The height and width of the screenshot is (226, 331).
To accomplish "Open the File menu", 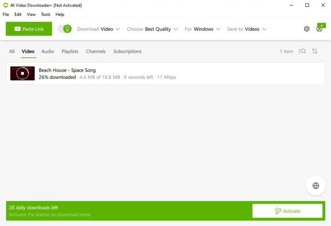I will pos(6,14).
